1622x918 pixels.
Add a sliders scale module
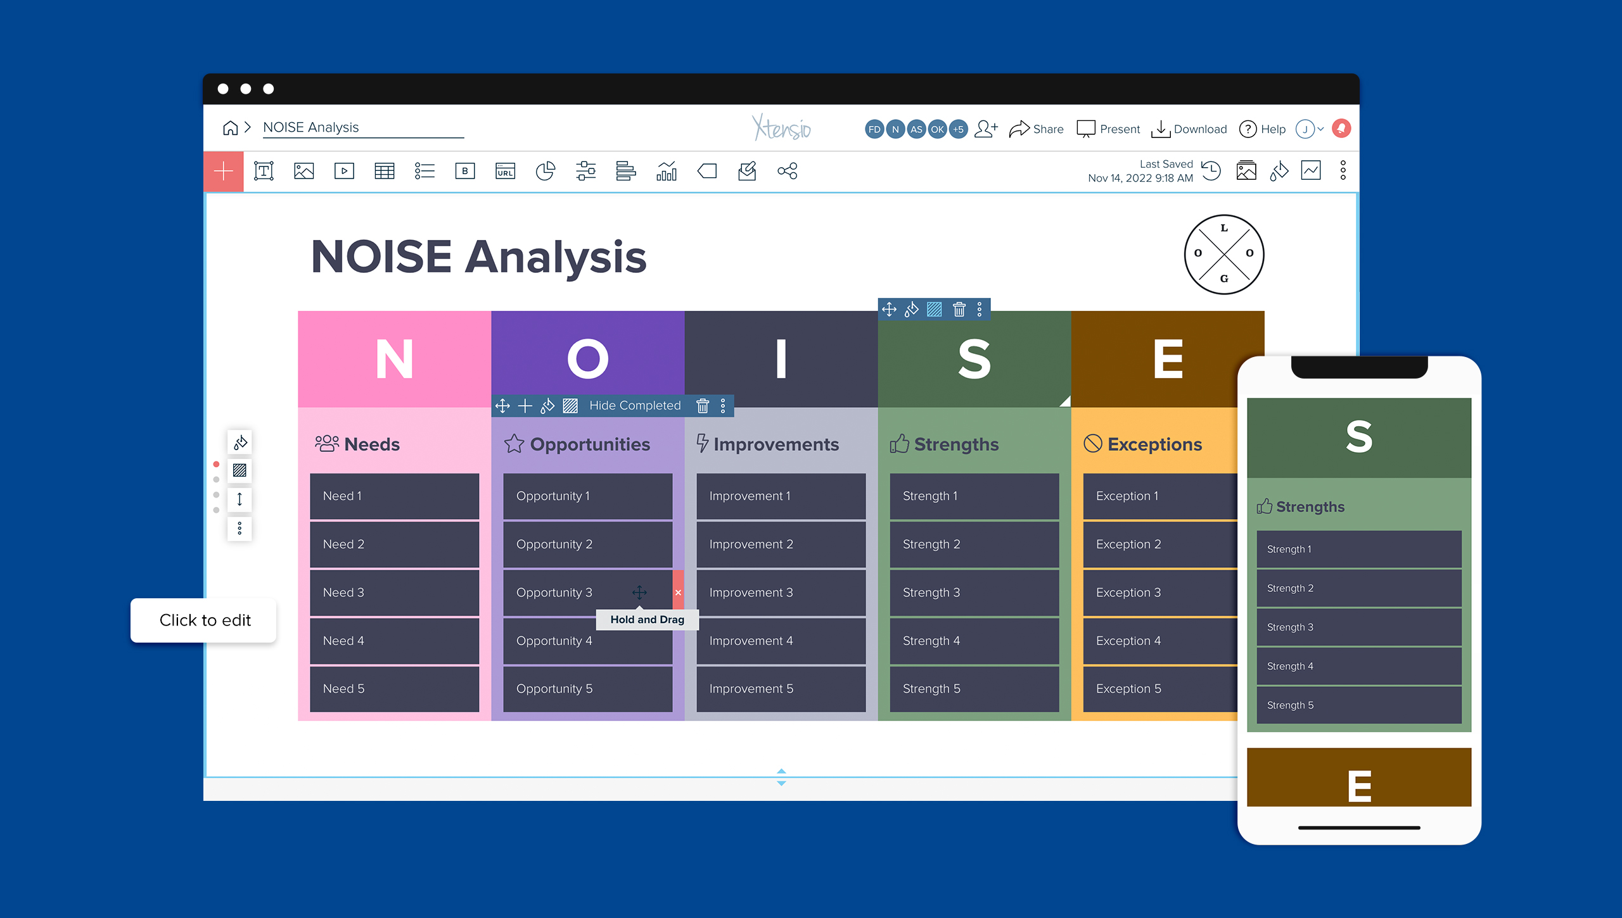click(586, 171)
